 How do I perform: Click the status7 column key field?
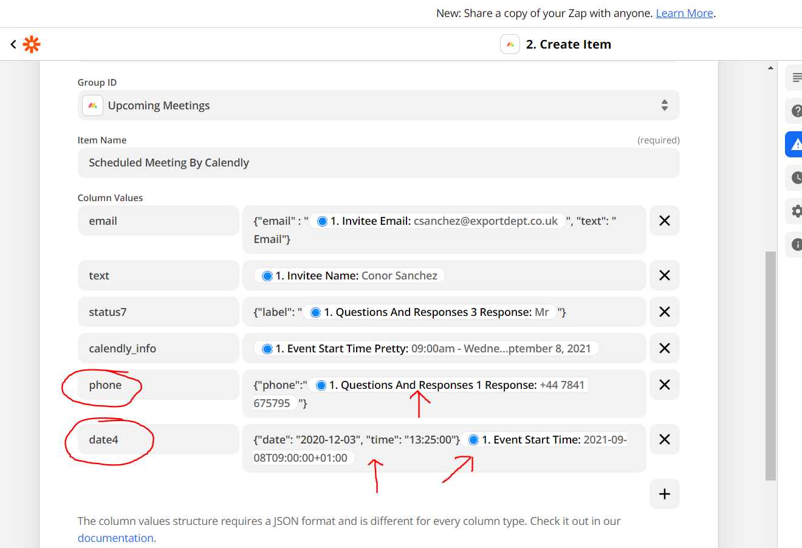[159, 312]
